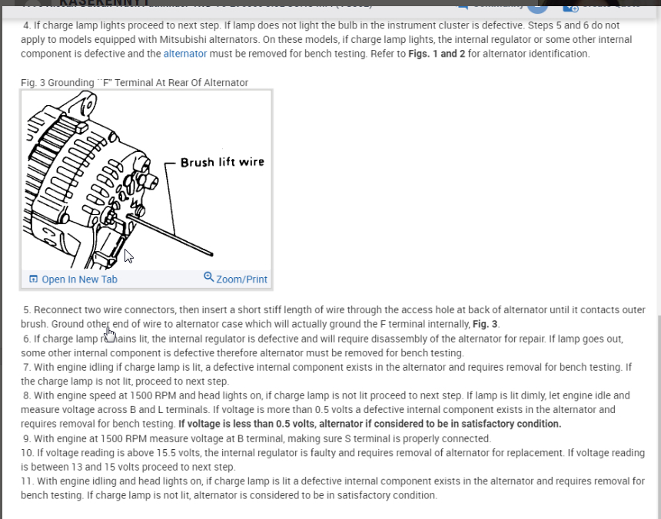Click the round user avatar in header
661x519 pixels.
coord(537,5)
